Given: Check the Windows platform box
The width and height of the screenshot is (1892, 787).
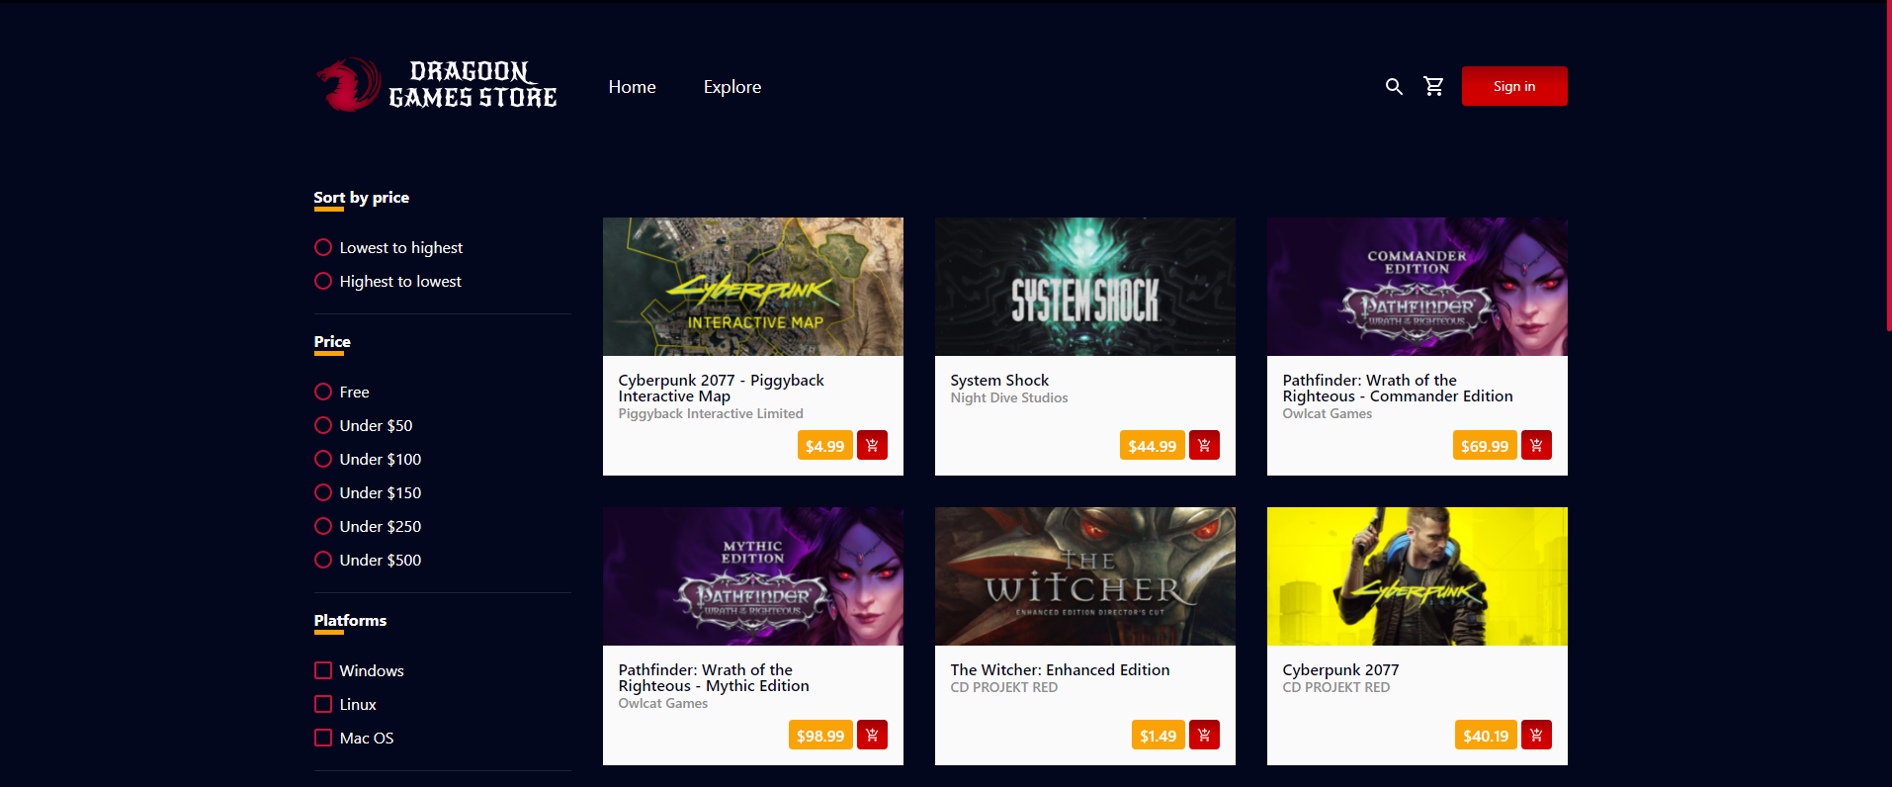Looking at the screenshot, I should (323, 670).
